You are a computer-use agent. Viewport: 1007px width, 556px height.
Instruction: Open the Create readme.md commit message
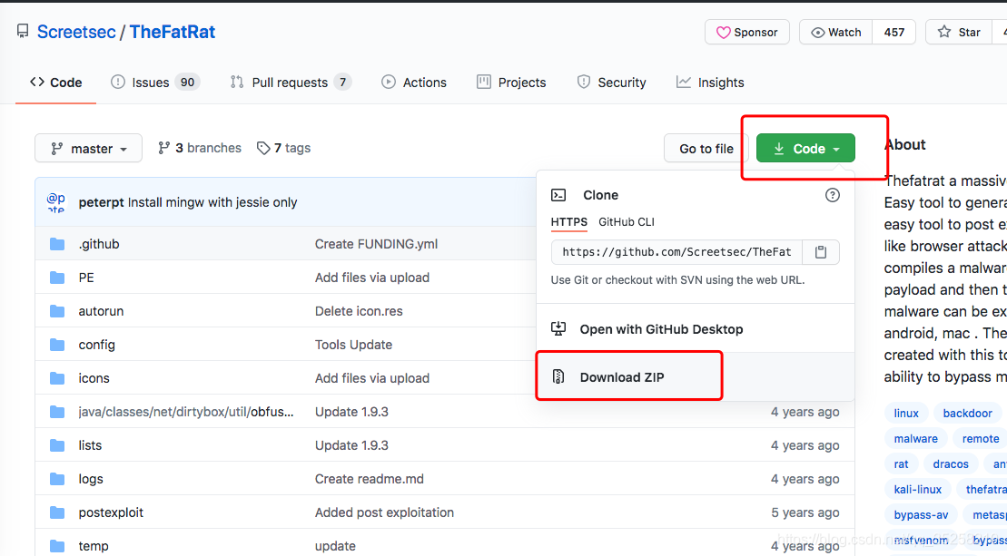click(x=370, y=479)
